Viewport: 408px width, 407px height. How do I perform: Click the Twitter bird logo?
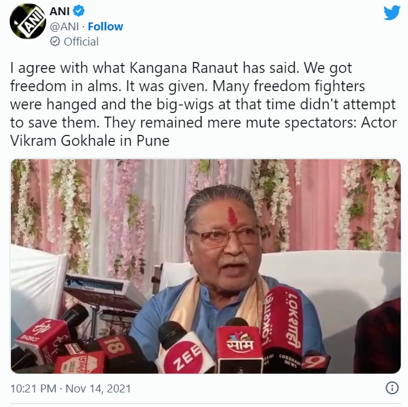coord(392,13)
